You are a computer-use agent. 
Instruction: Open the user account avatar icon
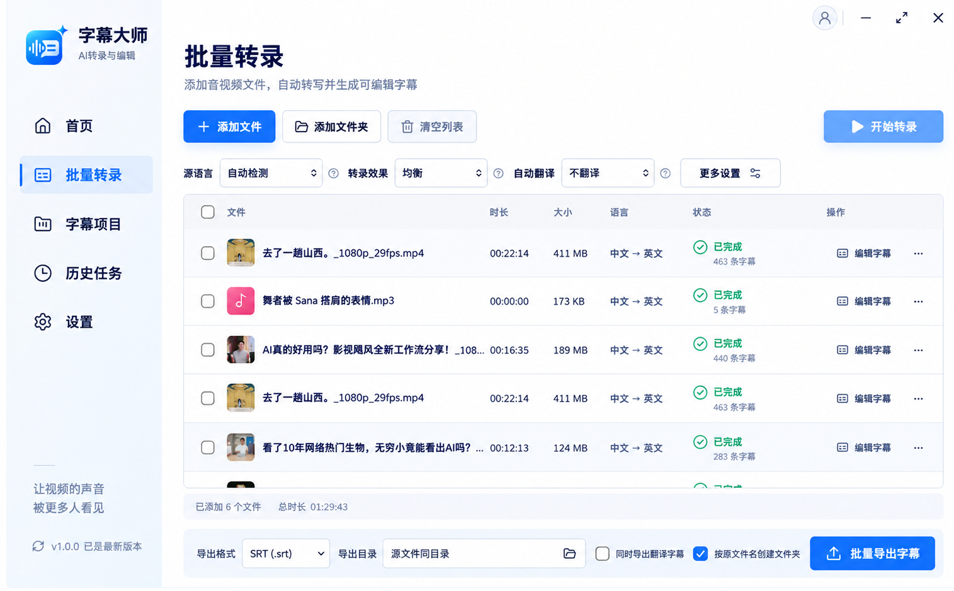pos(824,18)
